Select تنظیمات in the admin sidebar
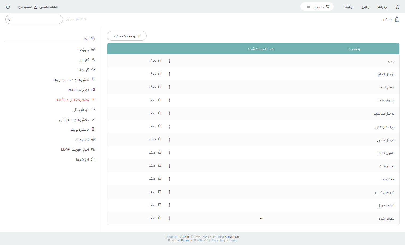Screen dimensions: 405x245 point(82,140)
